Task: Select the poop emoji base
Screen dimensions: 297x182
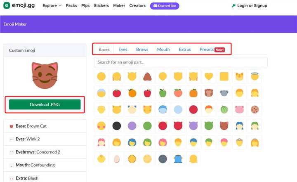Action: (x=147, y=76)
